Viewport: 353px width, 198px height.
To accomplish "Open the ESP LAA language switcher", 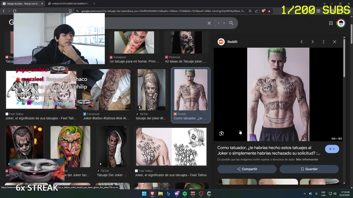I will pos(323,194).
